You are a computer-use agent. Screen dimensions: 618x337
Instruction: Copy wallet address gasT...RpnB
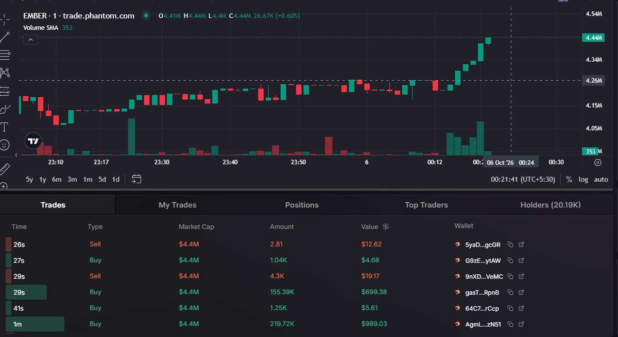pos(510,292)
